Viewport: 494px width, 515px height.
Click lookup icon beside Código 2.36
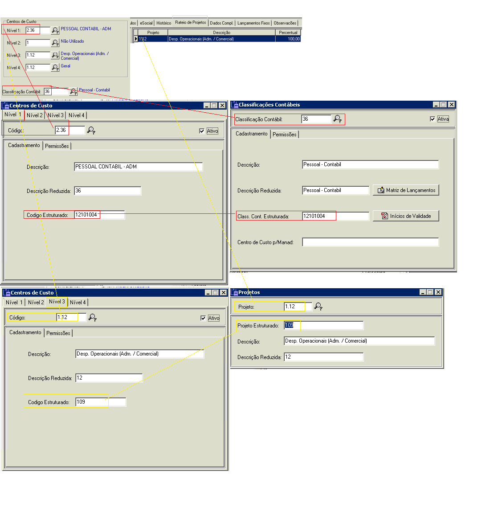coord(91,131)
